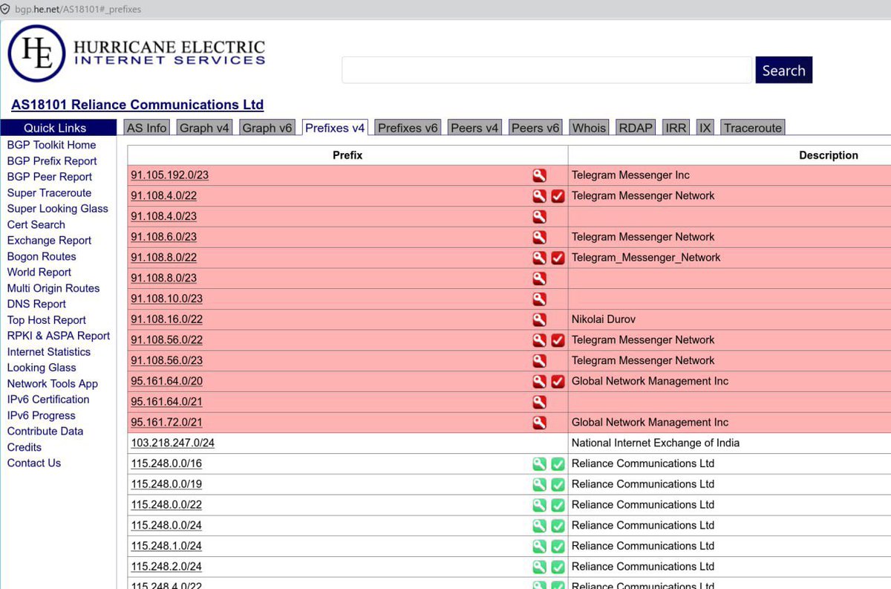Open Exchange Report link
The image size is (891, 589).
tap(49, 241)
